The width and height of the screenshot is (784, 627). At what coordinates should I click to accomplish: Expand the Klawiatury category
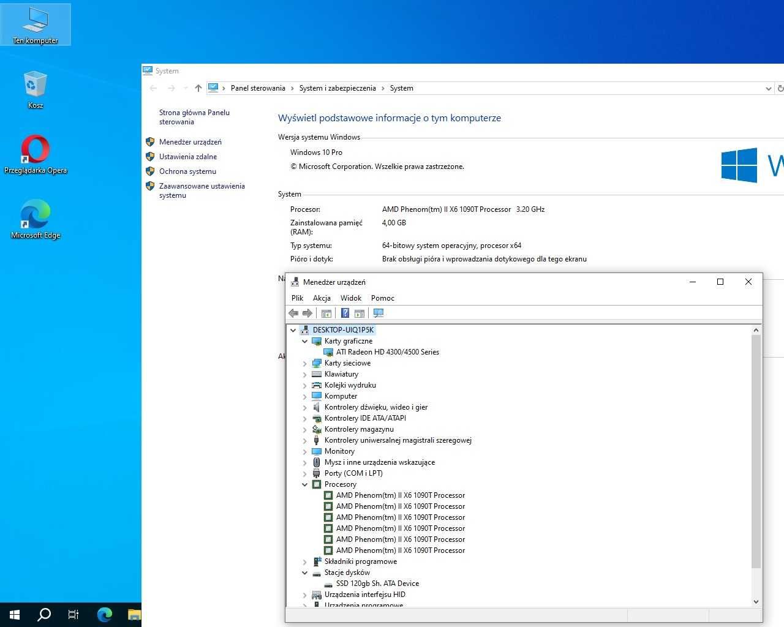305,375
